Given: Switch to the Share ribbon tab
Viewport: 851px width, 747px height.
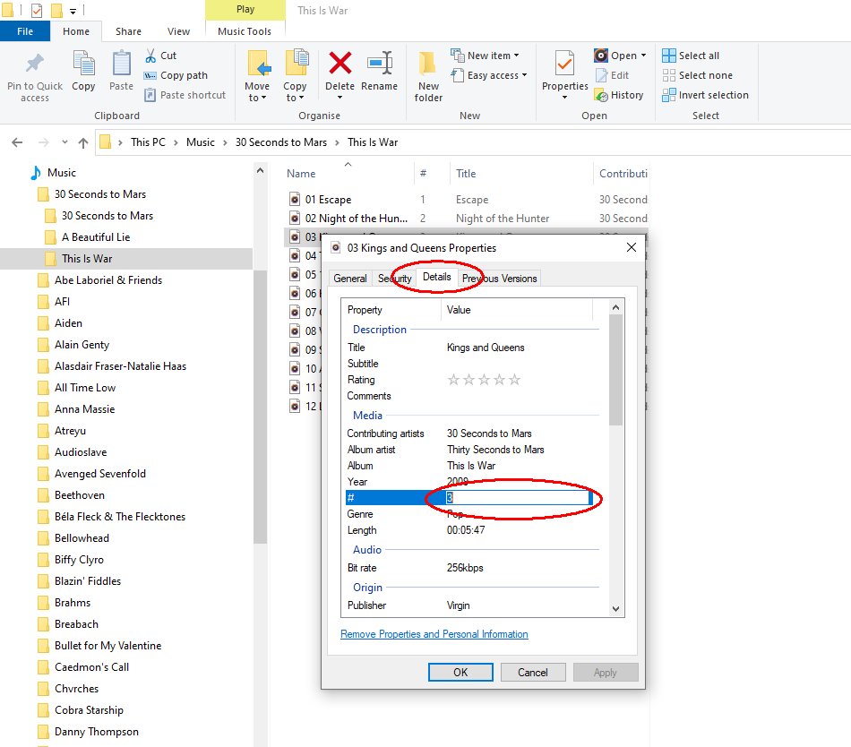Looking at the screenshot, I should tap(128, 31).
